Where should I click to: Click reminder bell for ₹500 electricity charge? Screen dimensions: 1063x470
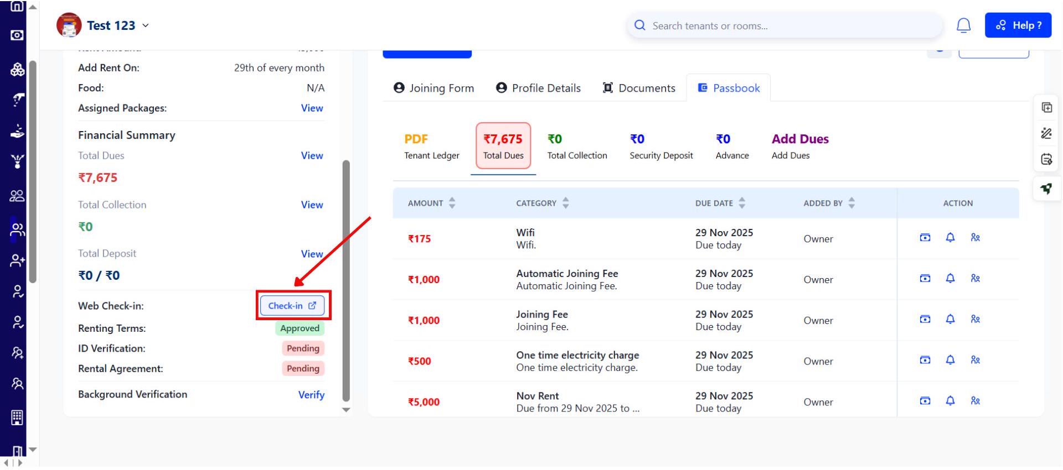click(x=950, y=360)
